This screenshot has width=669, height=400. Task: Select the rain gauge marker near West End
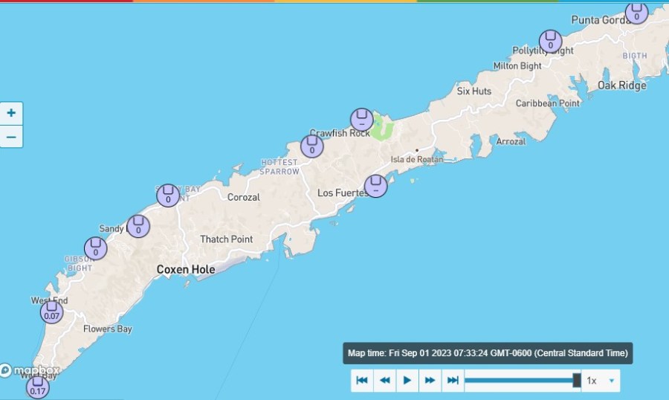click(x=51, y=312)
